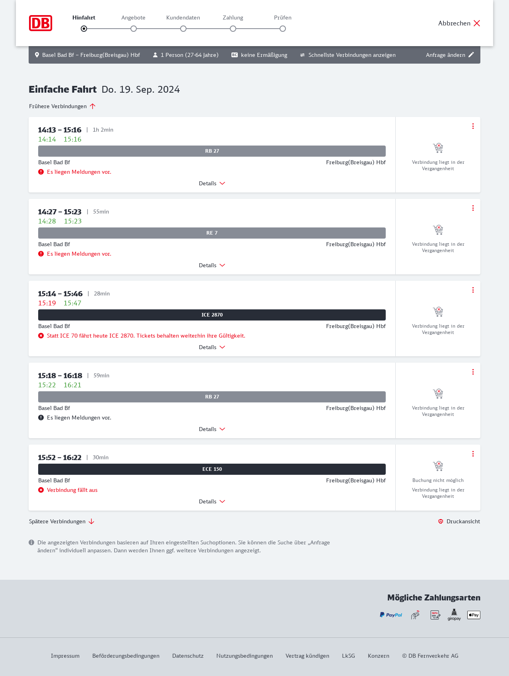
Task: Expand Details for the RE 7 connection
Action: click(x=212, y=265)
